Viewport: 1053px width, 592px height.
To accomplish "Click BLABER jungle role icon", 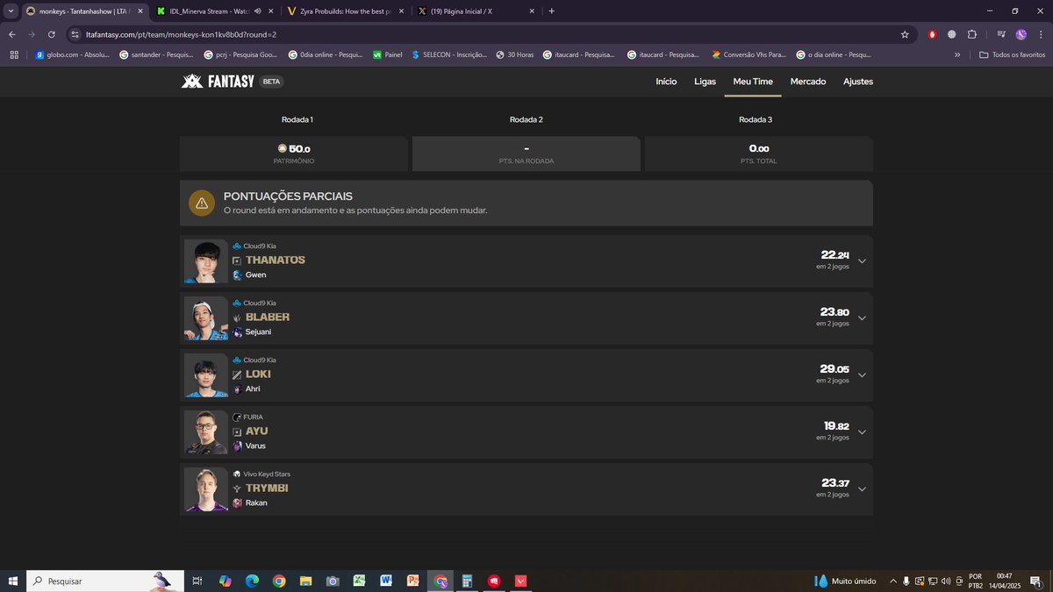I will click(x=237, y=317).
